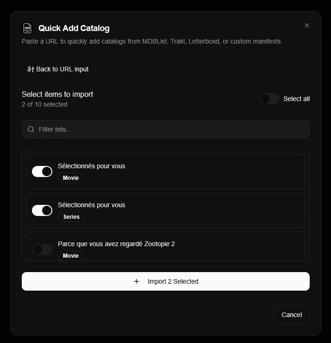Enable the Parce que vous avez regardé Zootopie 2 toggle
The width and height of the screenshot is (331, 343).
(42, 249)
